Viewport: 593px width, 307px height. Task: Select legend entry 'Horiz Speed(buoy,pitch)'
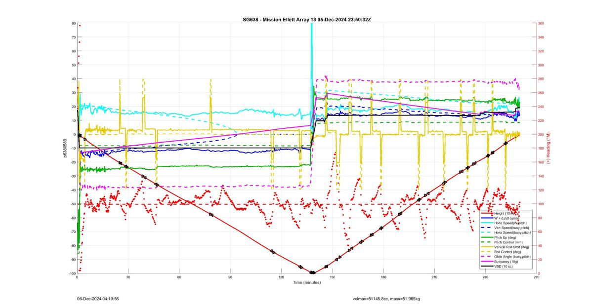coord(512,232)
